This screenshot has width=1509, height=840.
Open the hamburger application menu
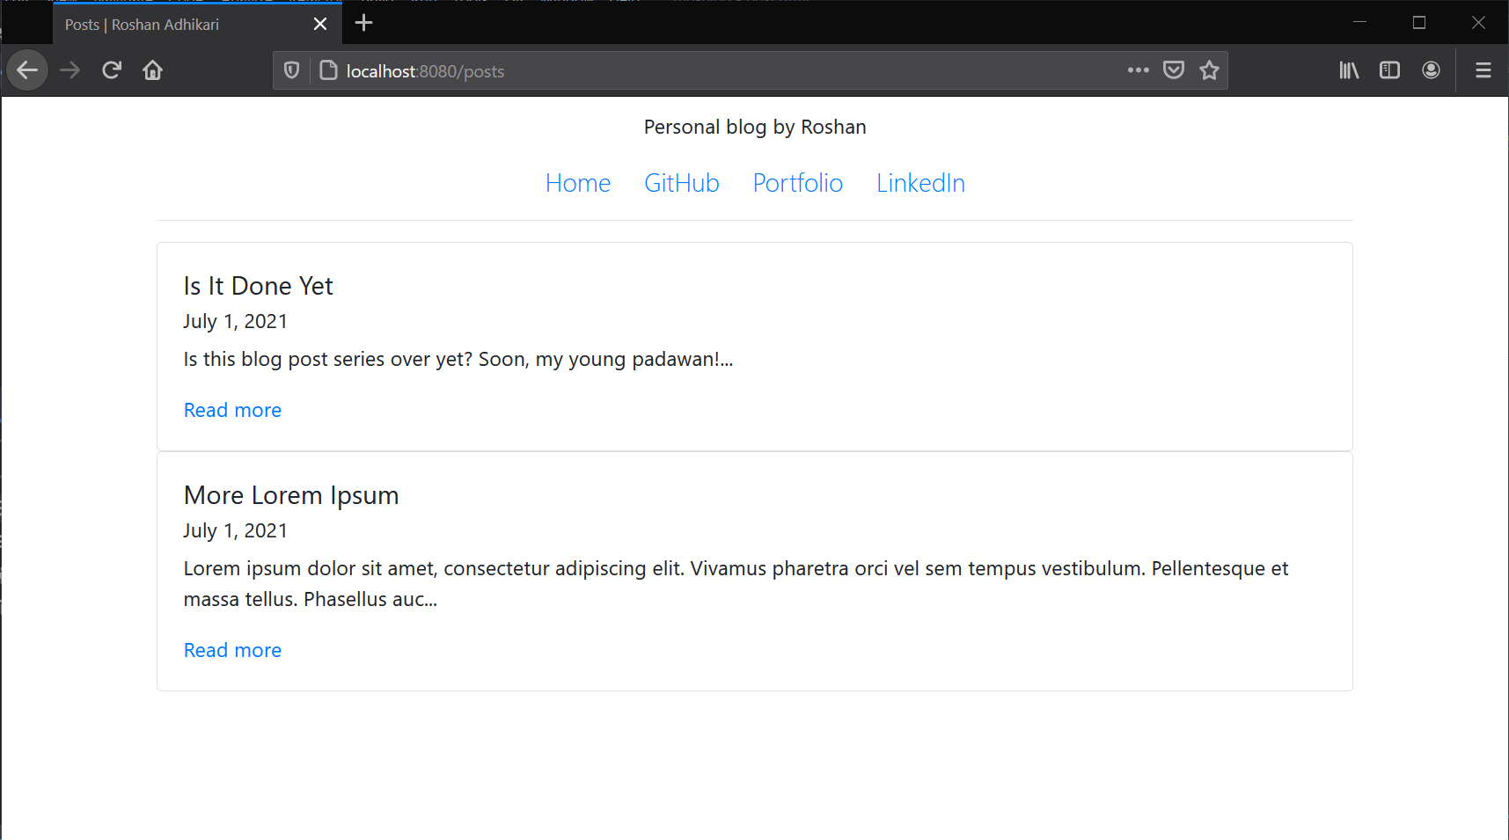(x=1483, y=70)
